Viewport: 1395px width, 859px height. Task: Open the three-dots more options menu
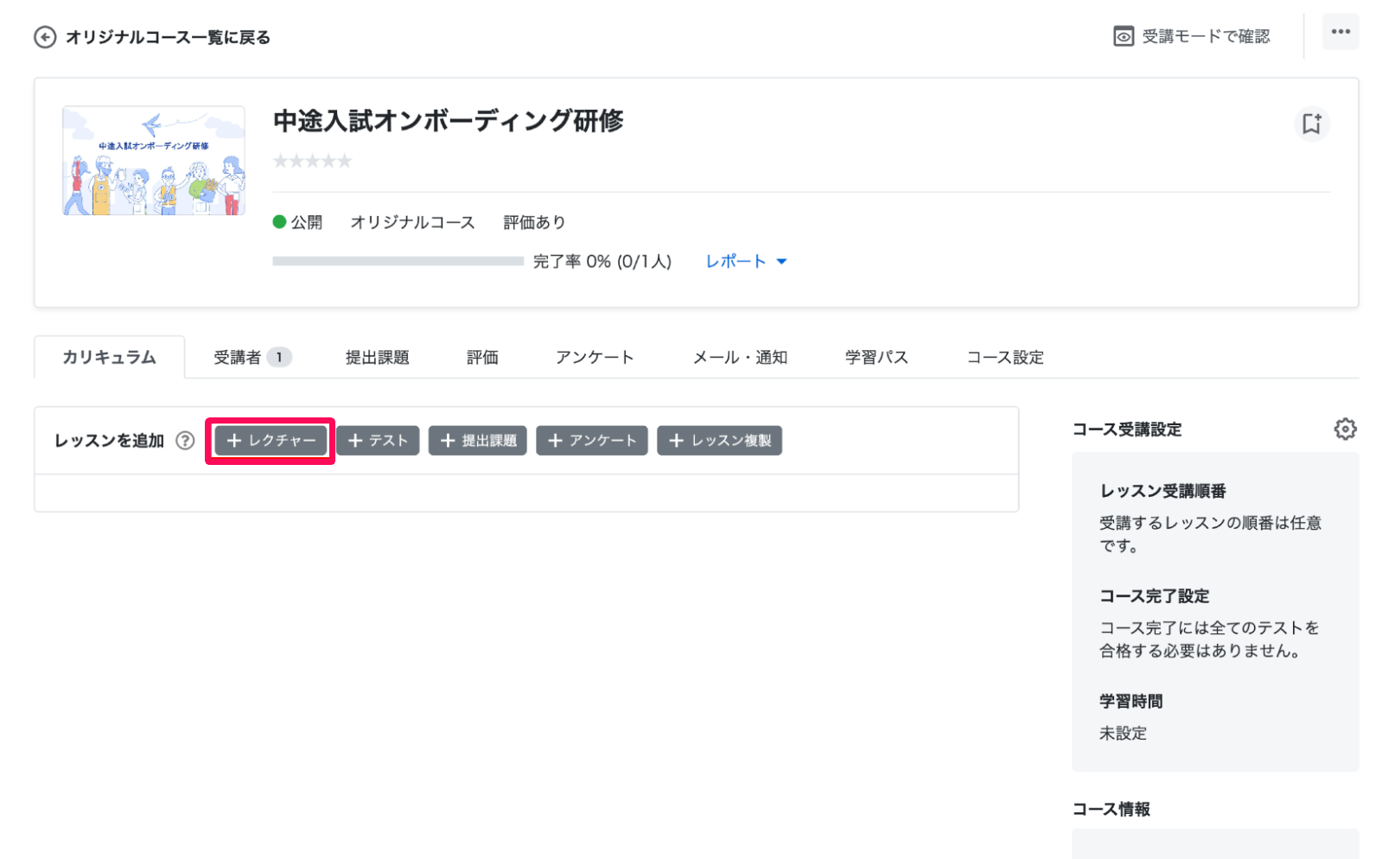(x=1340, y=32)
